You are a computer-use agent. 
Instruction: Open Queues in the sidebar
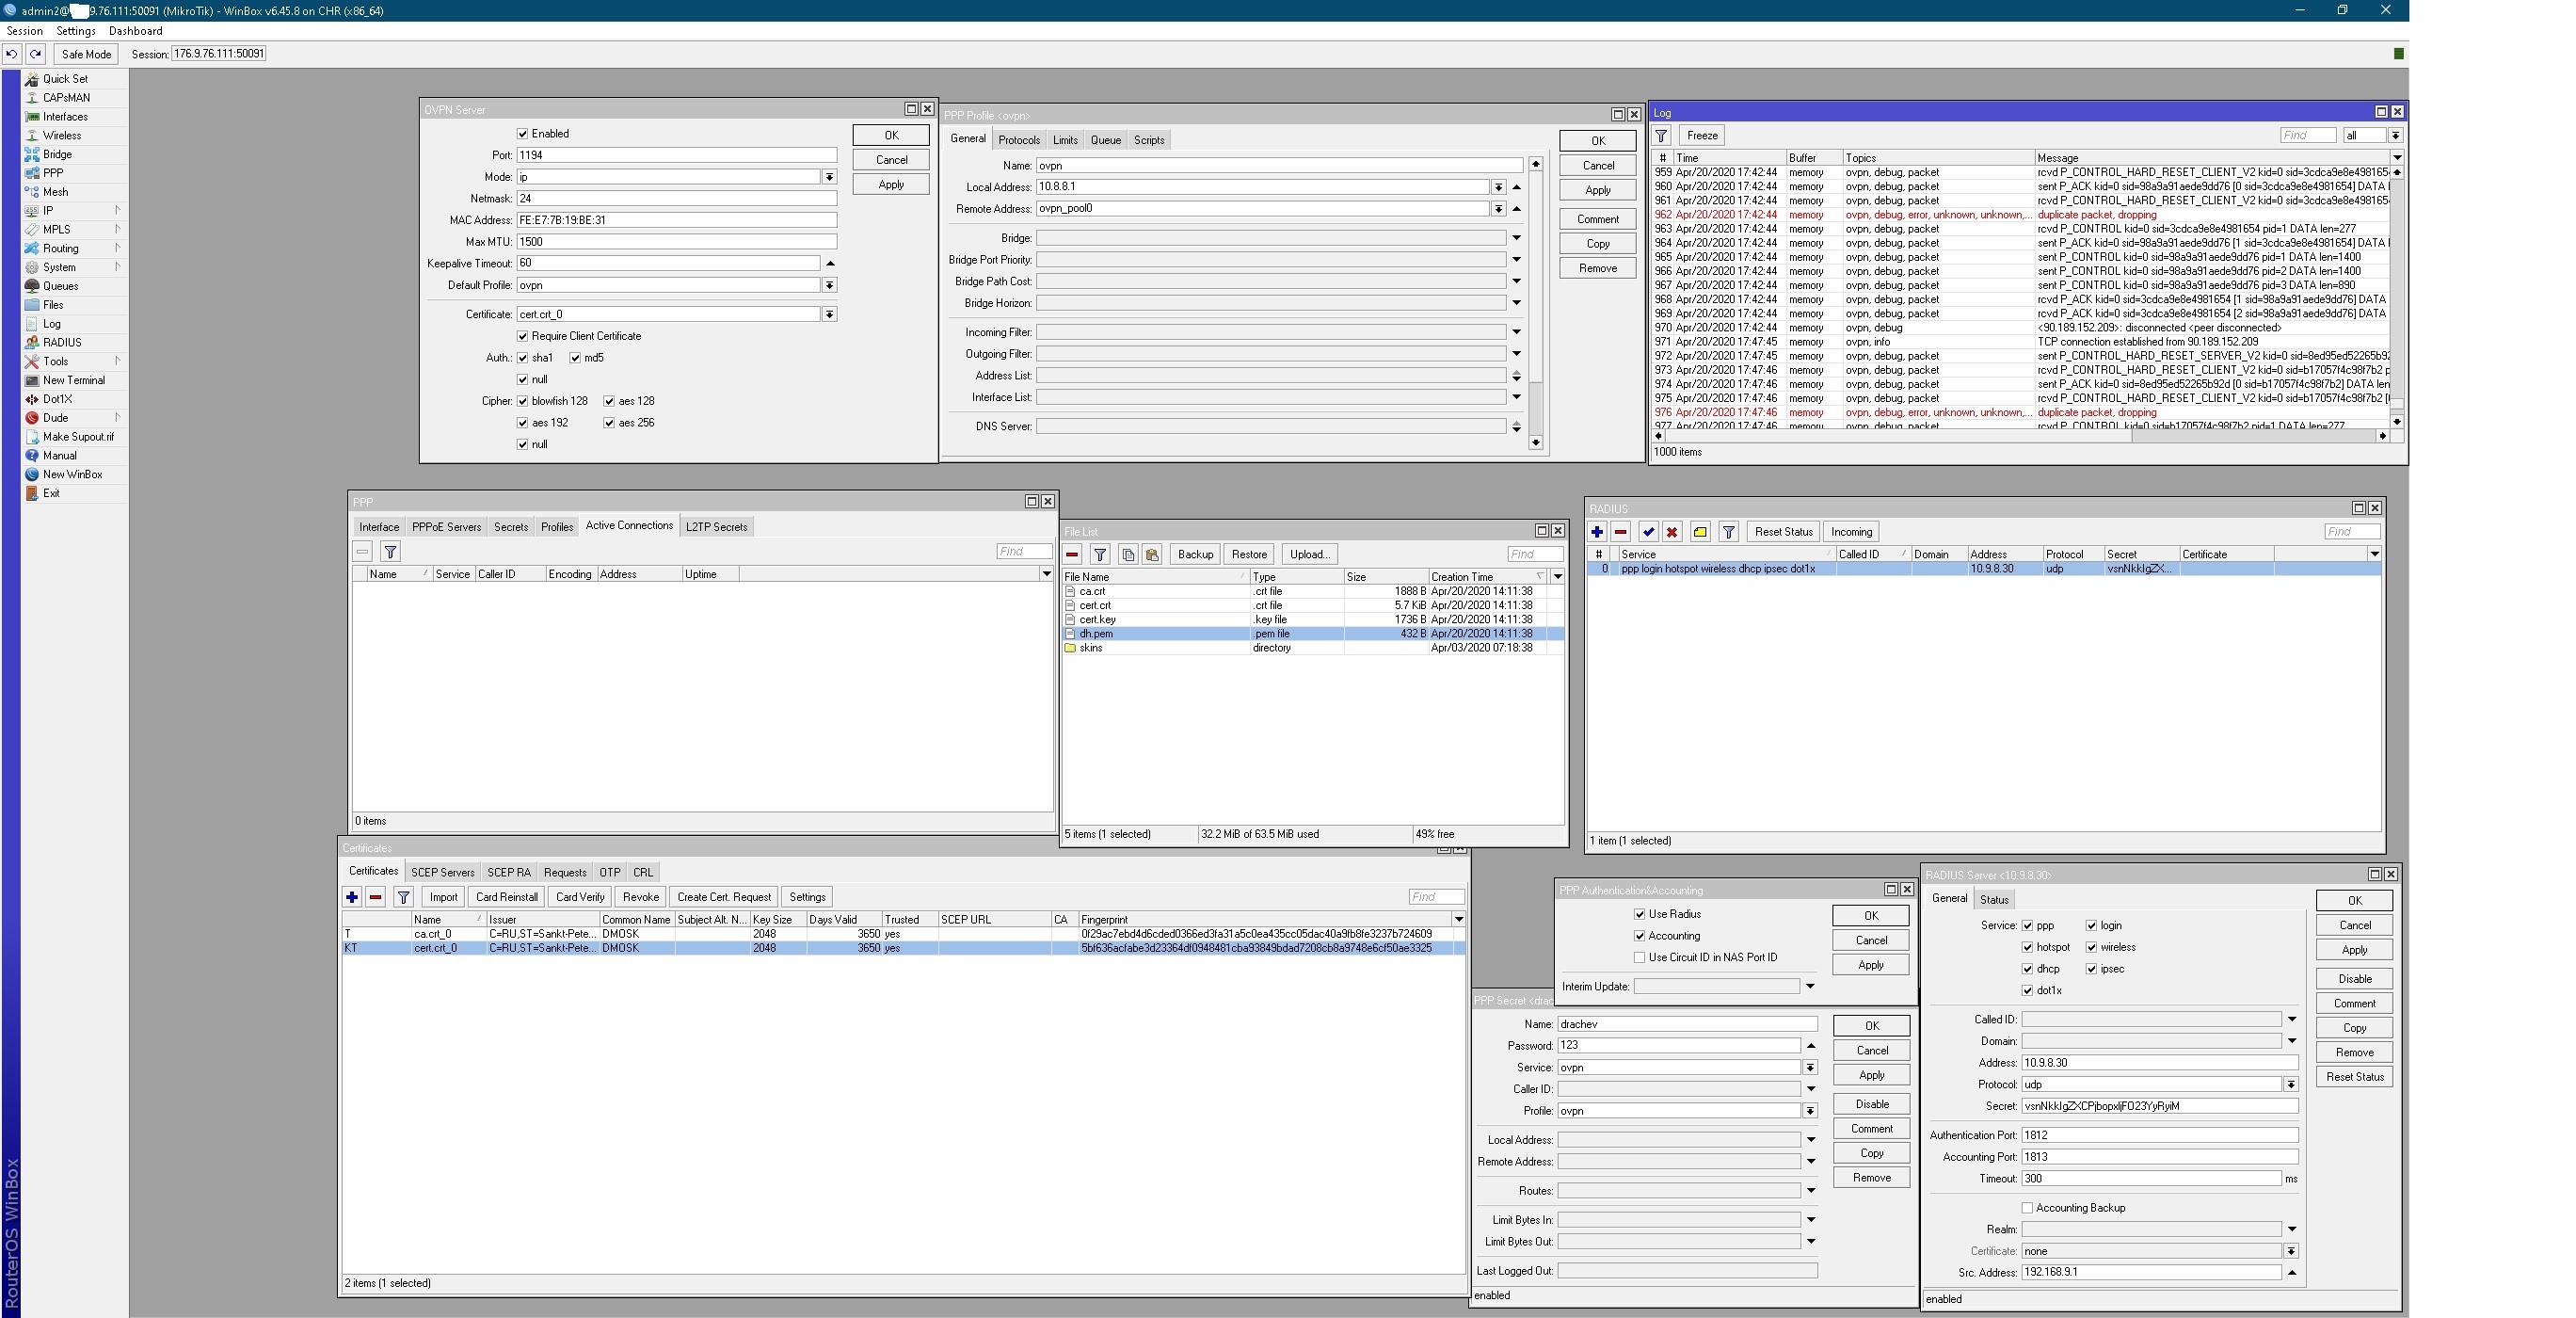click(60, 286)
